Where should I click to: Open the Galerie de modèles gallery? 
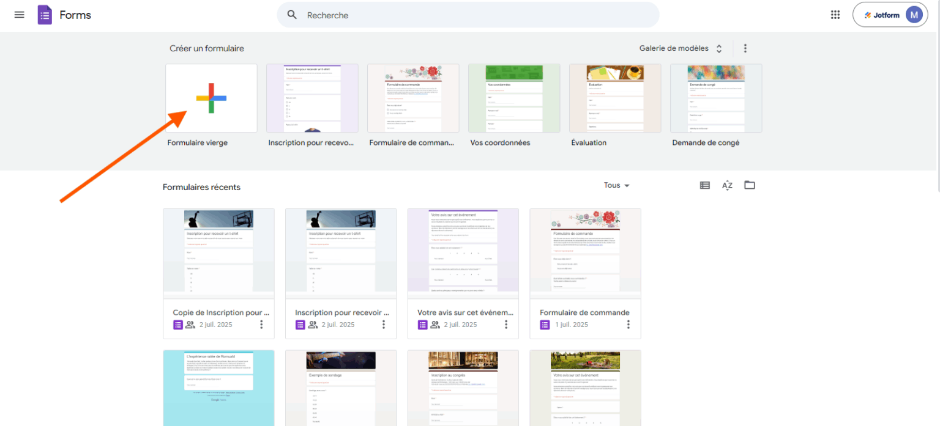click(x=673, y=48)
